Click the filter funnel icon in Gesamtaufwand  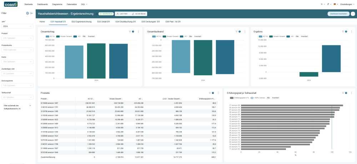pyautogui.click(x=237, y=32)
